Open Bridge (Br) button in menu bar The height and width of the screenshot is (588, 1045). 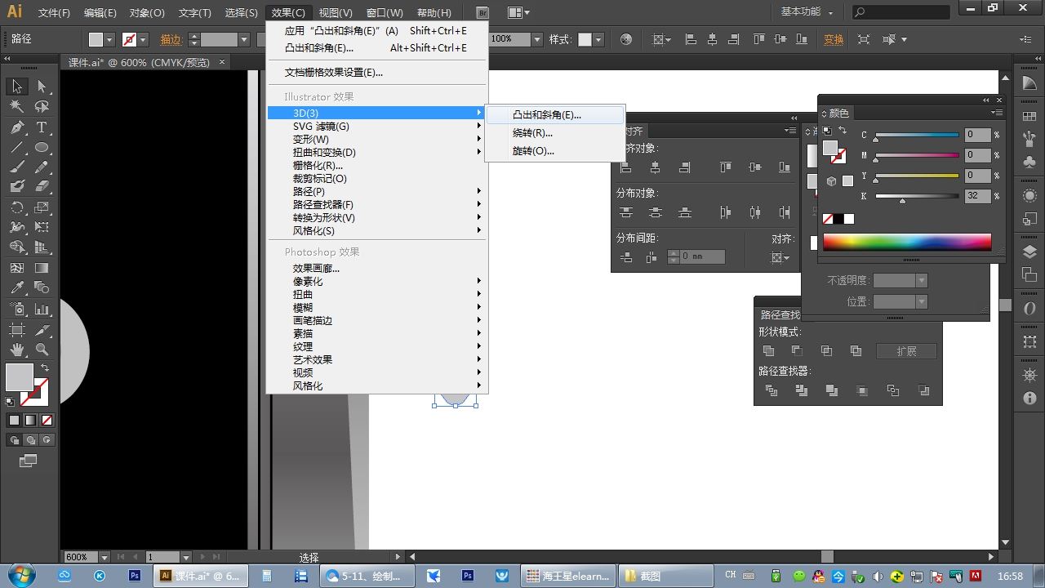coord(482,13)
